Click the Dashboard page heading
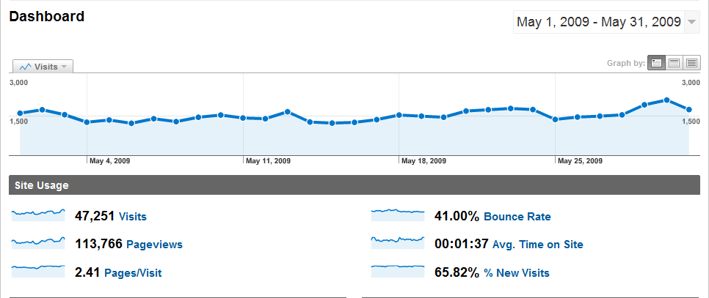The height and width of the screenshot is (298, 709). click(46, 17)
